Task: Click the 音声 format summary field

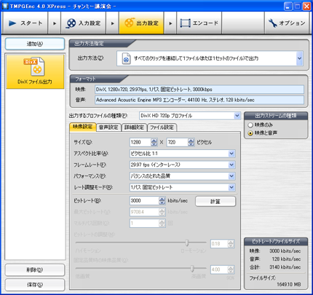Action: [x=199, y=100]
